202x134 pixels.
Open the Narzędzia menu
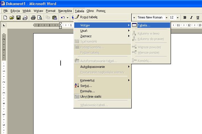click(65, 11)
